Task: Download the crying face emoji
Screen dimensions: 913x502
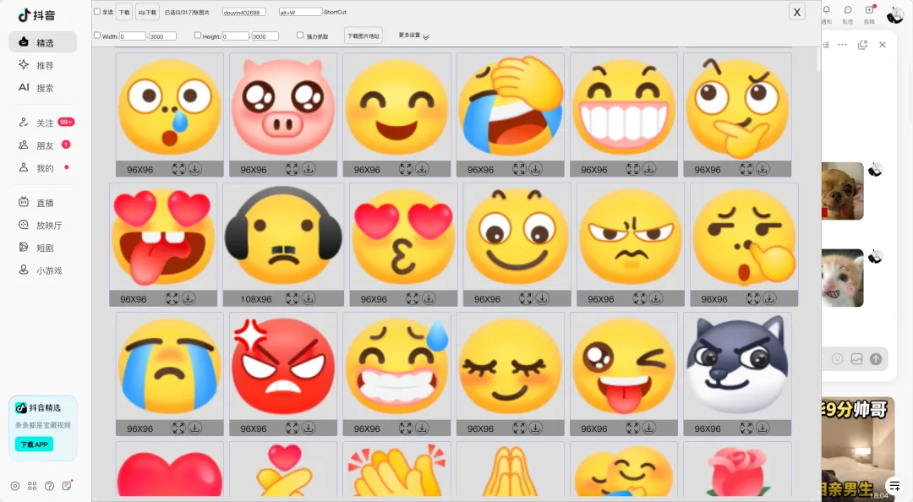Action: [x=195, y=428]
